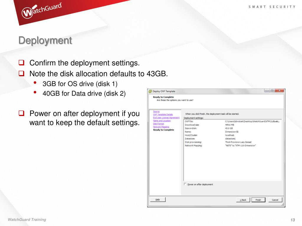Click the Deployment settings label
This screenshot has width=302, height=226.
pyautogui.click(x=193, y=118)
